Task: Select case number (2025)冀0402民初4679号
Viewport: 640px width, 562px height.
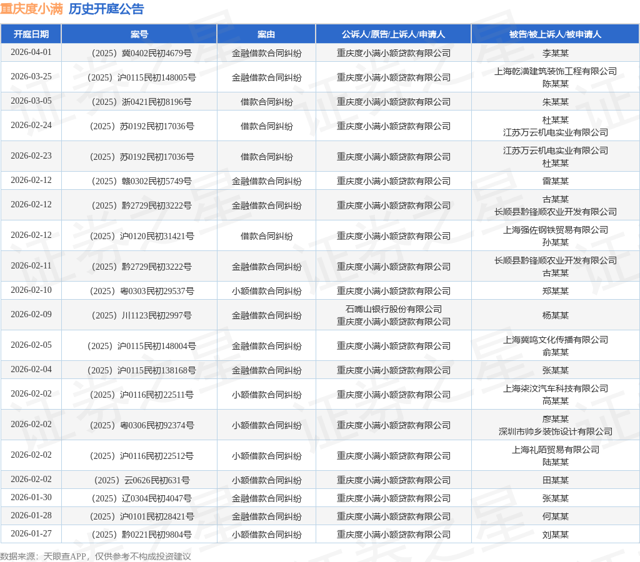Action: (x=141, y=53)
